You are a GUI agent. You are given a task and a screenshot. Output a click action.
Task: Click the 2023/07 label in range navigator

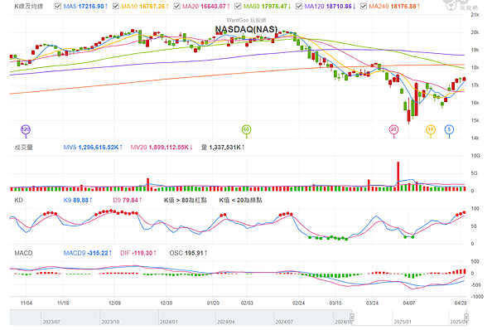pos(51,322)
